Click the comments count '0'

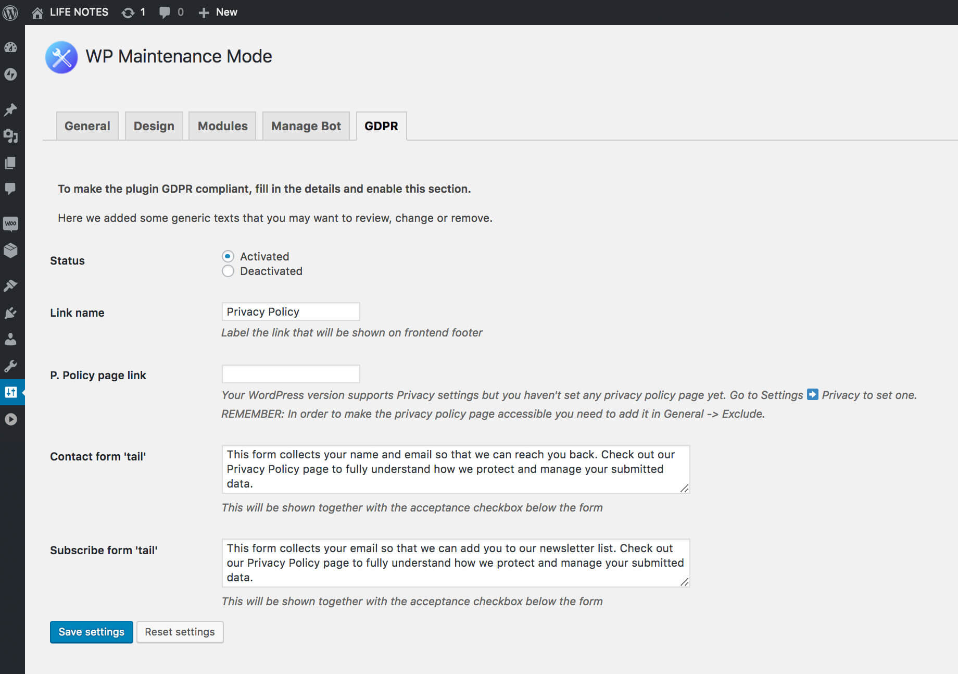(181, 13)
